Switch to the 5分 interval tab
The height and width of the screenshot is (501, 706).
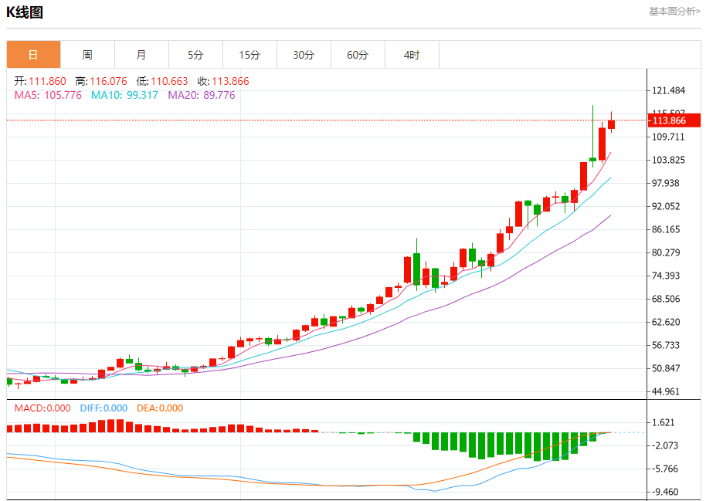[x=195, y=55]
